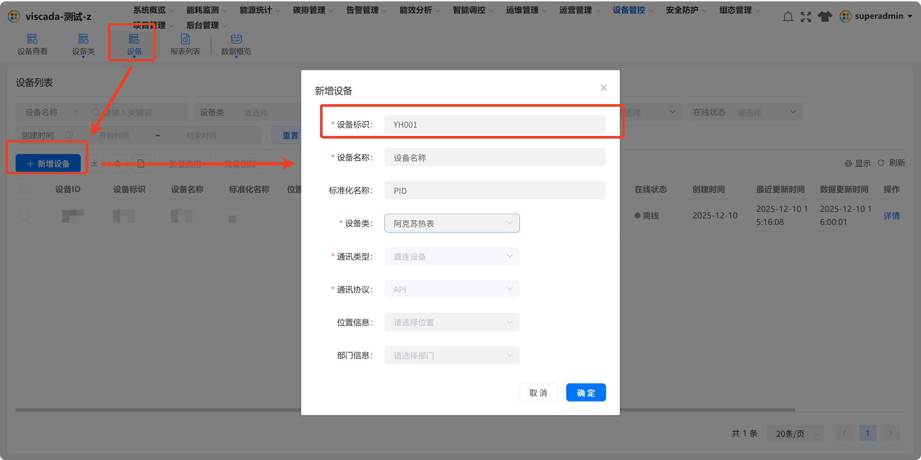Open the 在线状态 filter dropdown
921x460 pixels.
point(745,112)
